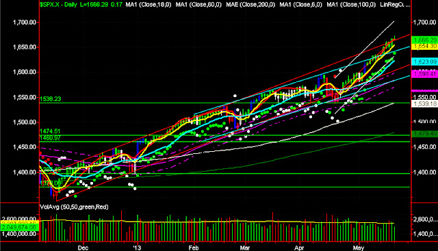Click the yellow 1,654.30 price tag
The height and width of the screenshot is (251, 438).
pos(425,46)
